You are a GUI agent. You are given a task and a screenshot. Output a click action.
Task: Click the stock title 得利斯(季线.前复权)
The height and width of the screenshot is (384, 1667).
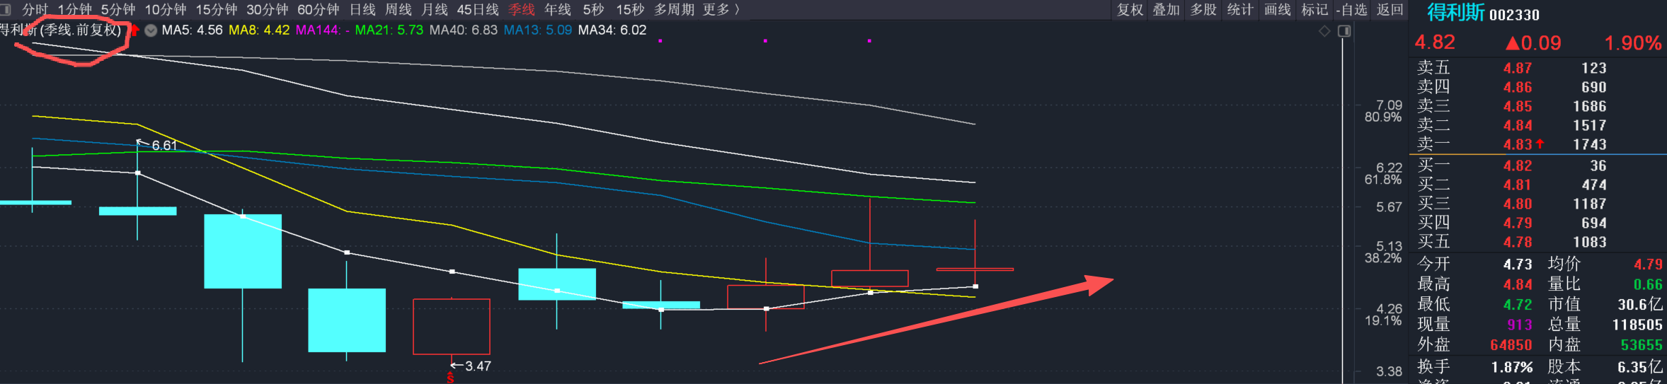[x=60, y=30]
